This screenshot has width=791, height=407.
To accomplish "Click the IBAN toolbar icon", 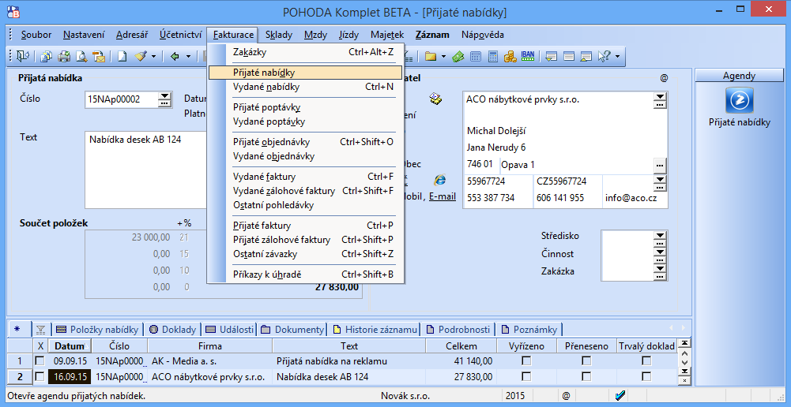I will coord(528,56).
